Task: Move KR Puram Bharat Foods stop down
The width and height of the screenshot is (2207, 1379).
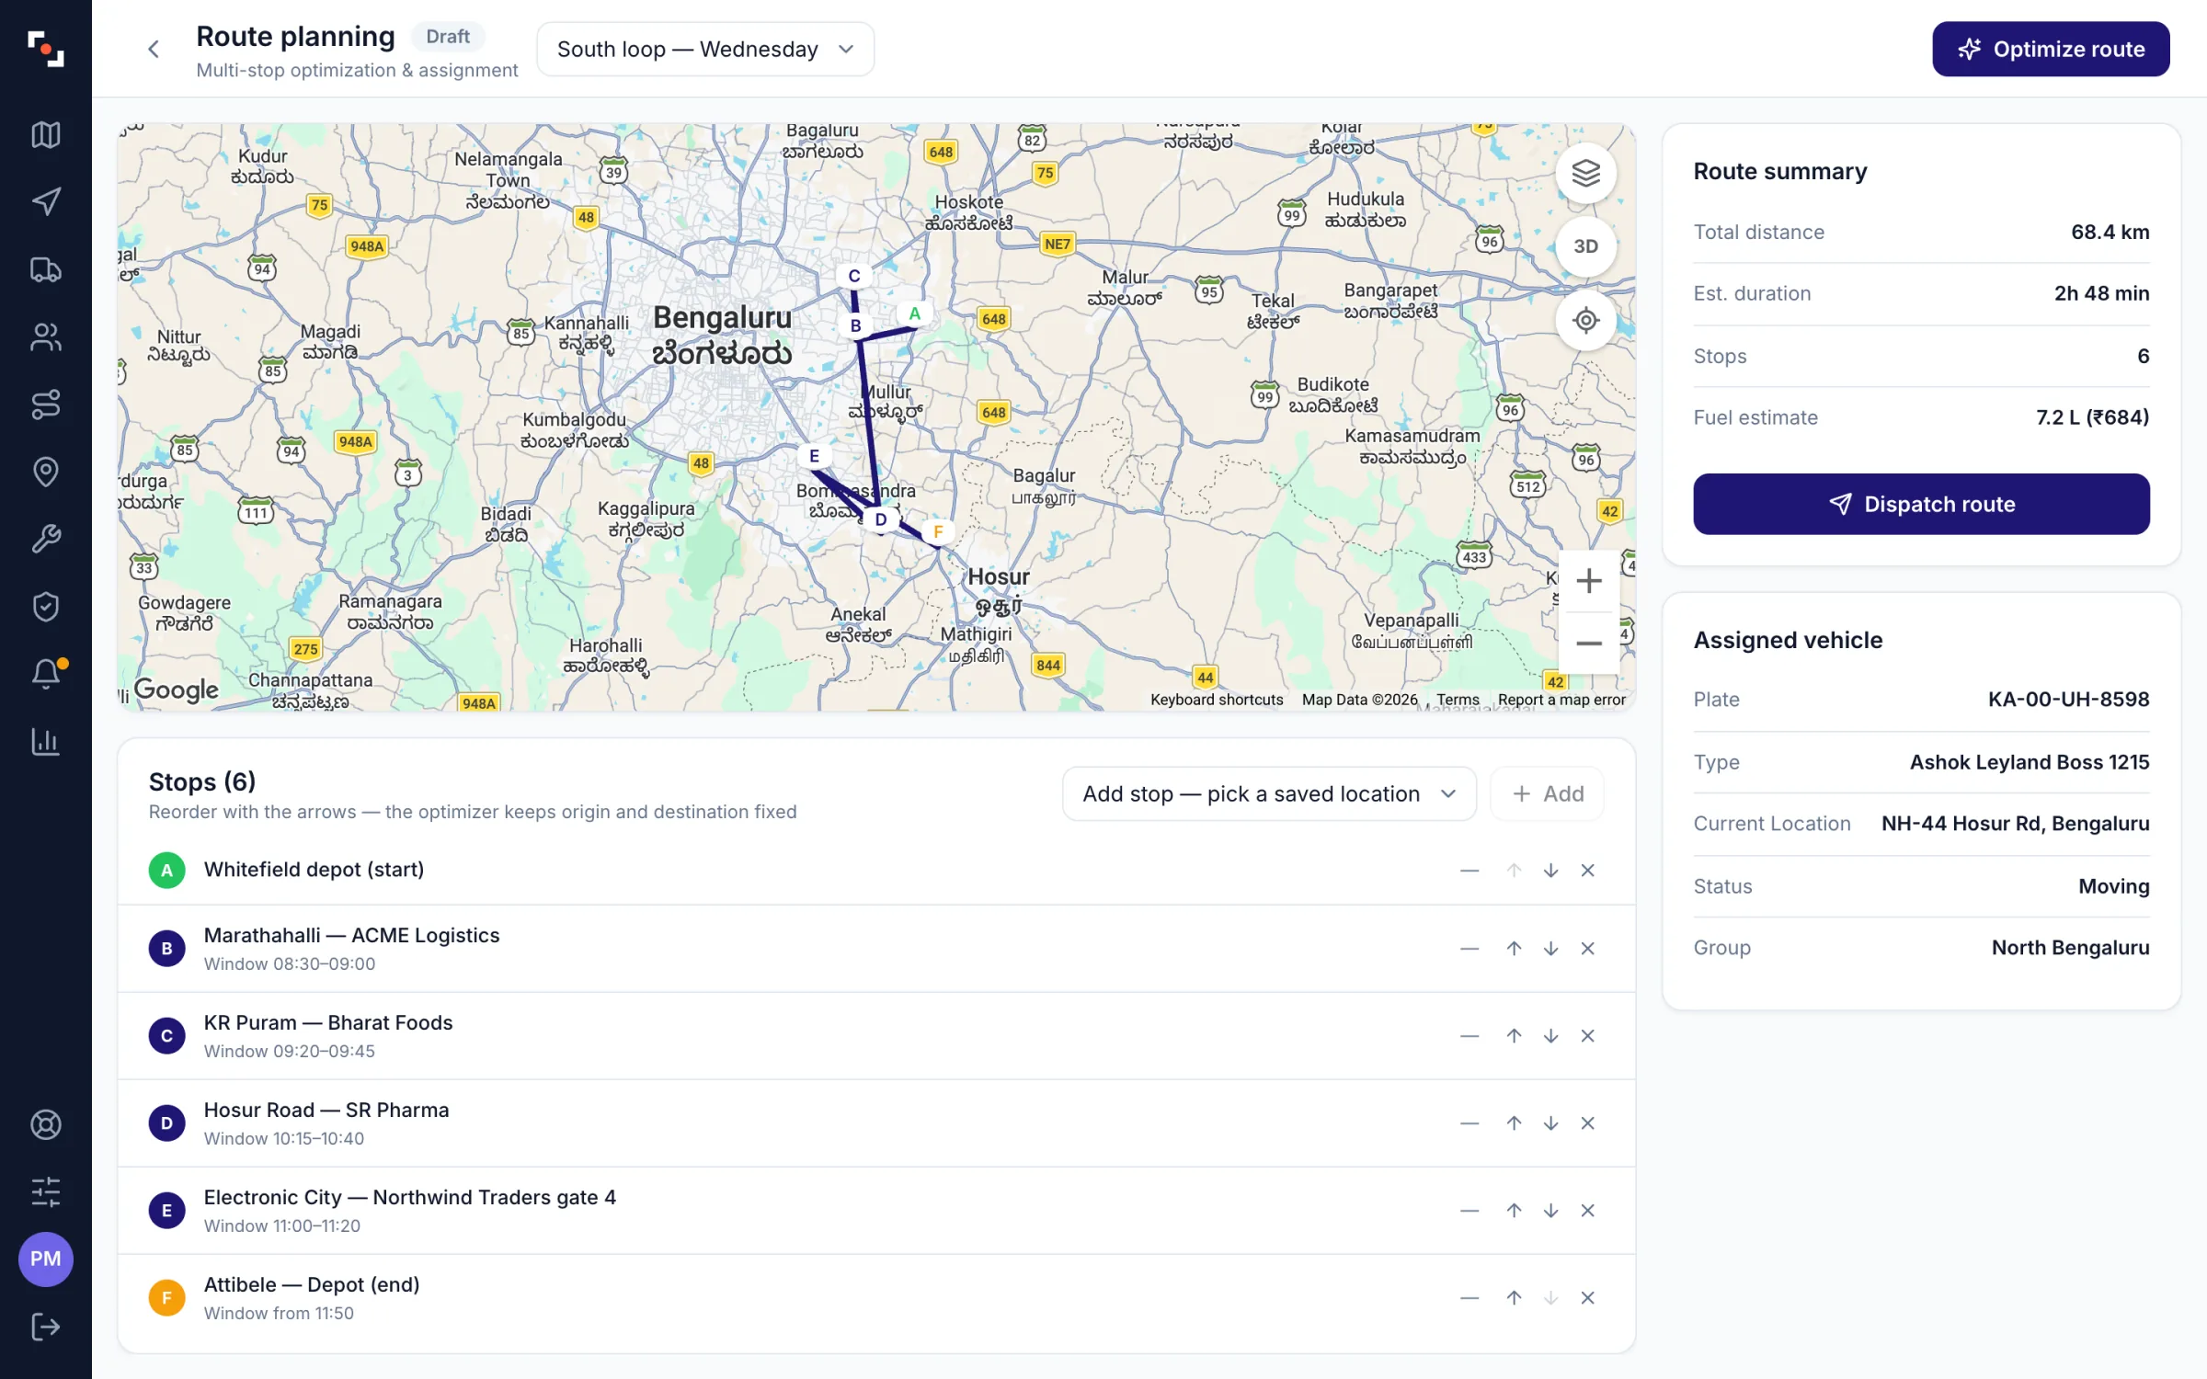Action: point(1550,1035)
